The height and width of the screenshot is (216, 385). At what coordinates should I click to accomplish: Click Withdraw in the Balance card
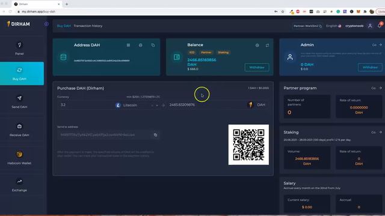tap(257, 67)
